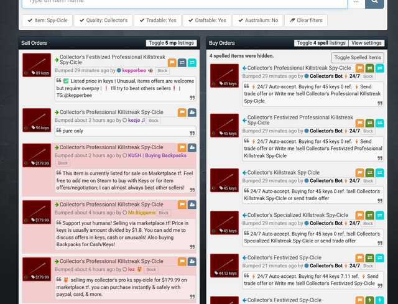Click Clear filters button
This screenshot has width=398, height=304.
(x=306, y=21)
